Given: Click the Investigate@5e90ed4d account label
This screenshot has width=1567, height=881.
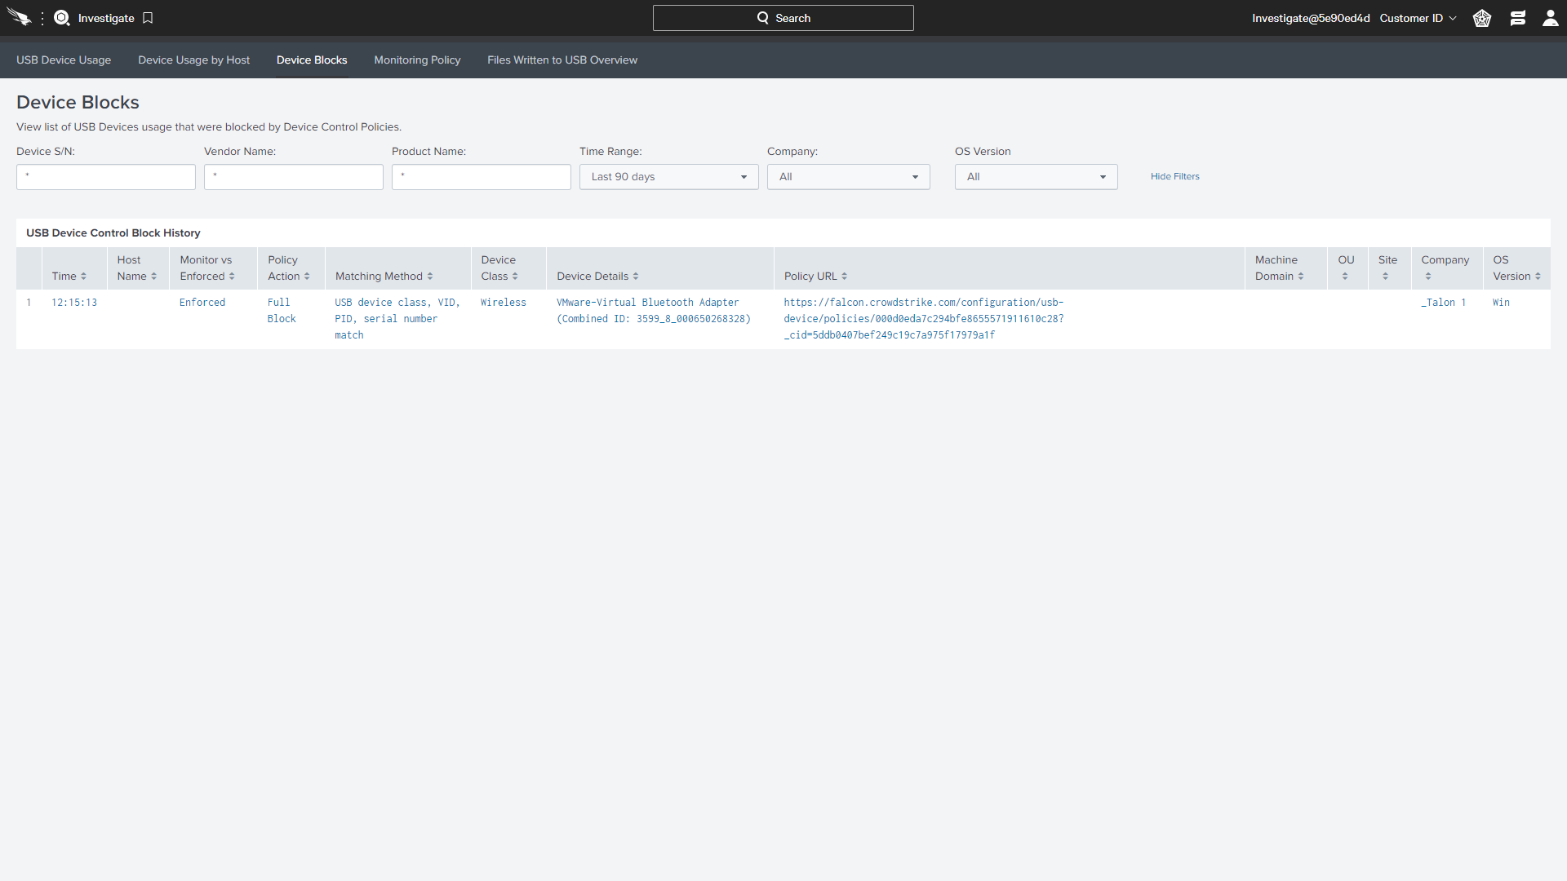Looking at the screenshot, I should (x=1311, y=18).
